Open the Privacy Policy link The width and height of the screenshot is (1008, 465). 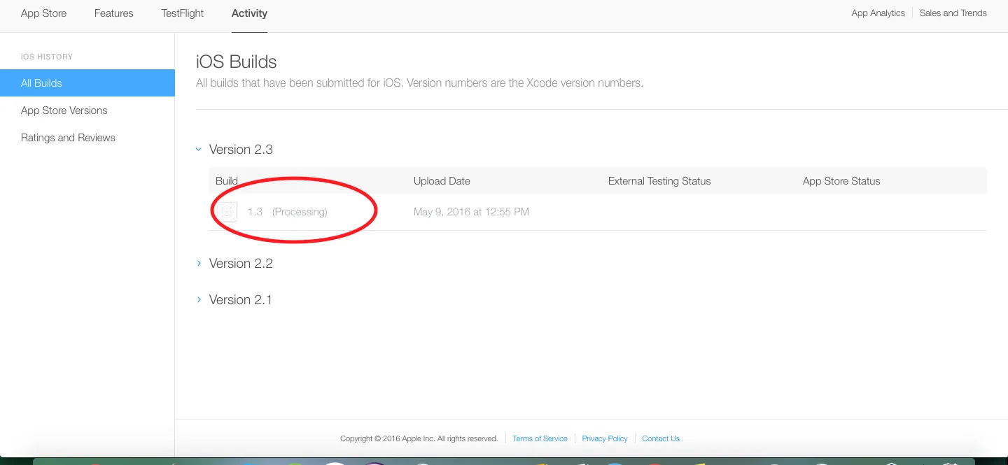coord(605,439)
